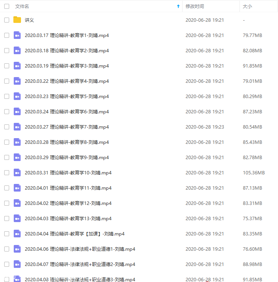Screen dimensions: 278x282
Task: Check the box for 讲义 folder
Action: click(x=6, y=20)
